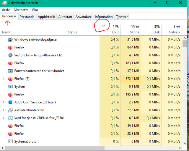Sort processes by the Nätverk column header

tap(172, 29)
